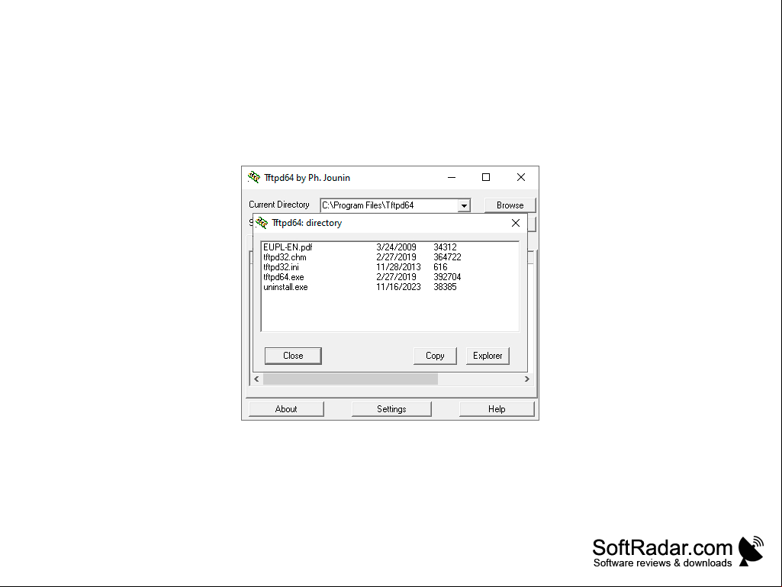782x587 pixels.
Task: Click the date 3/24/2009
Action: (x=396, y=247)
